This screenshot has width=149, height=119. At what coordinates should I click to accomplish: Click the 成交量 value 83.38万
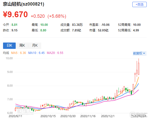point(77,25)
